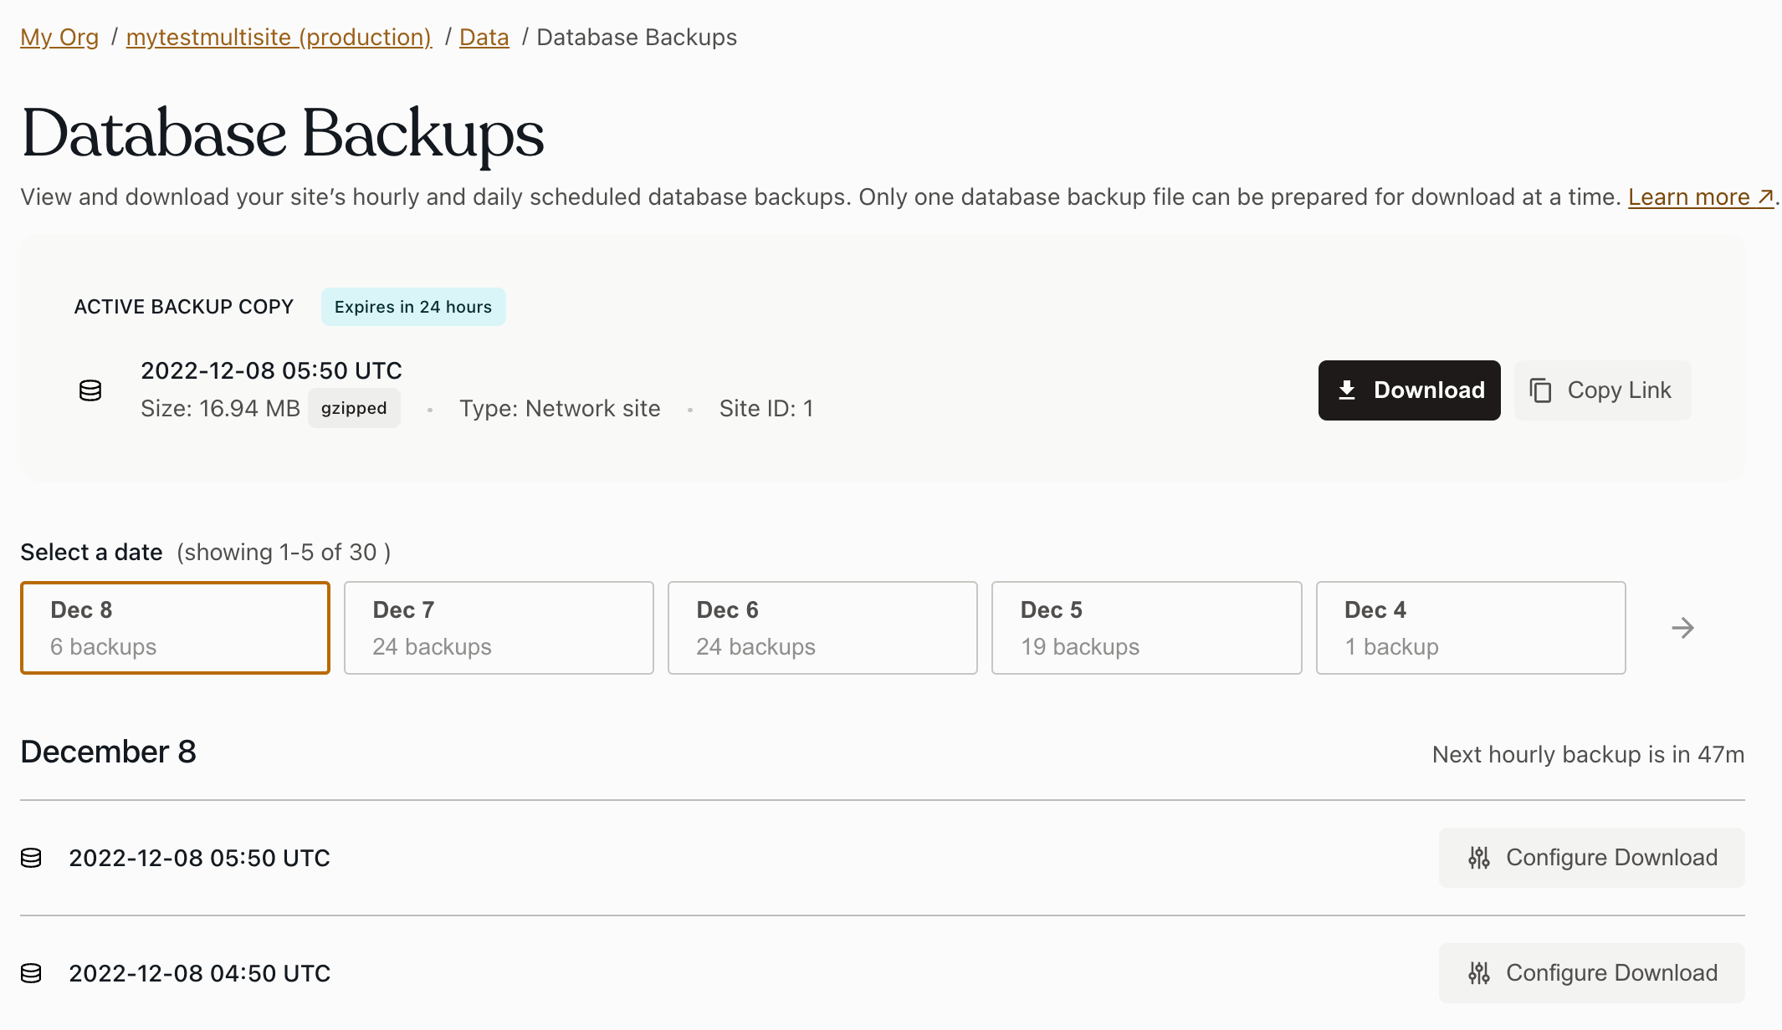Select the currently highlighted Dec 8 card
1782x1030 pixels.
click(x=175, y=627)
